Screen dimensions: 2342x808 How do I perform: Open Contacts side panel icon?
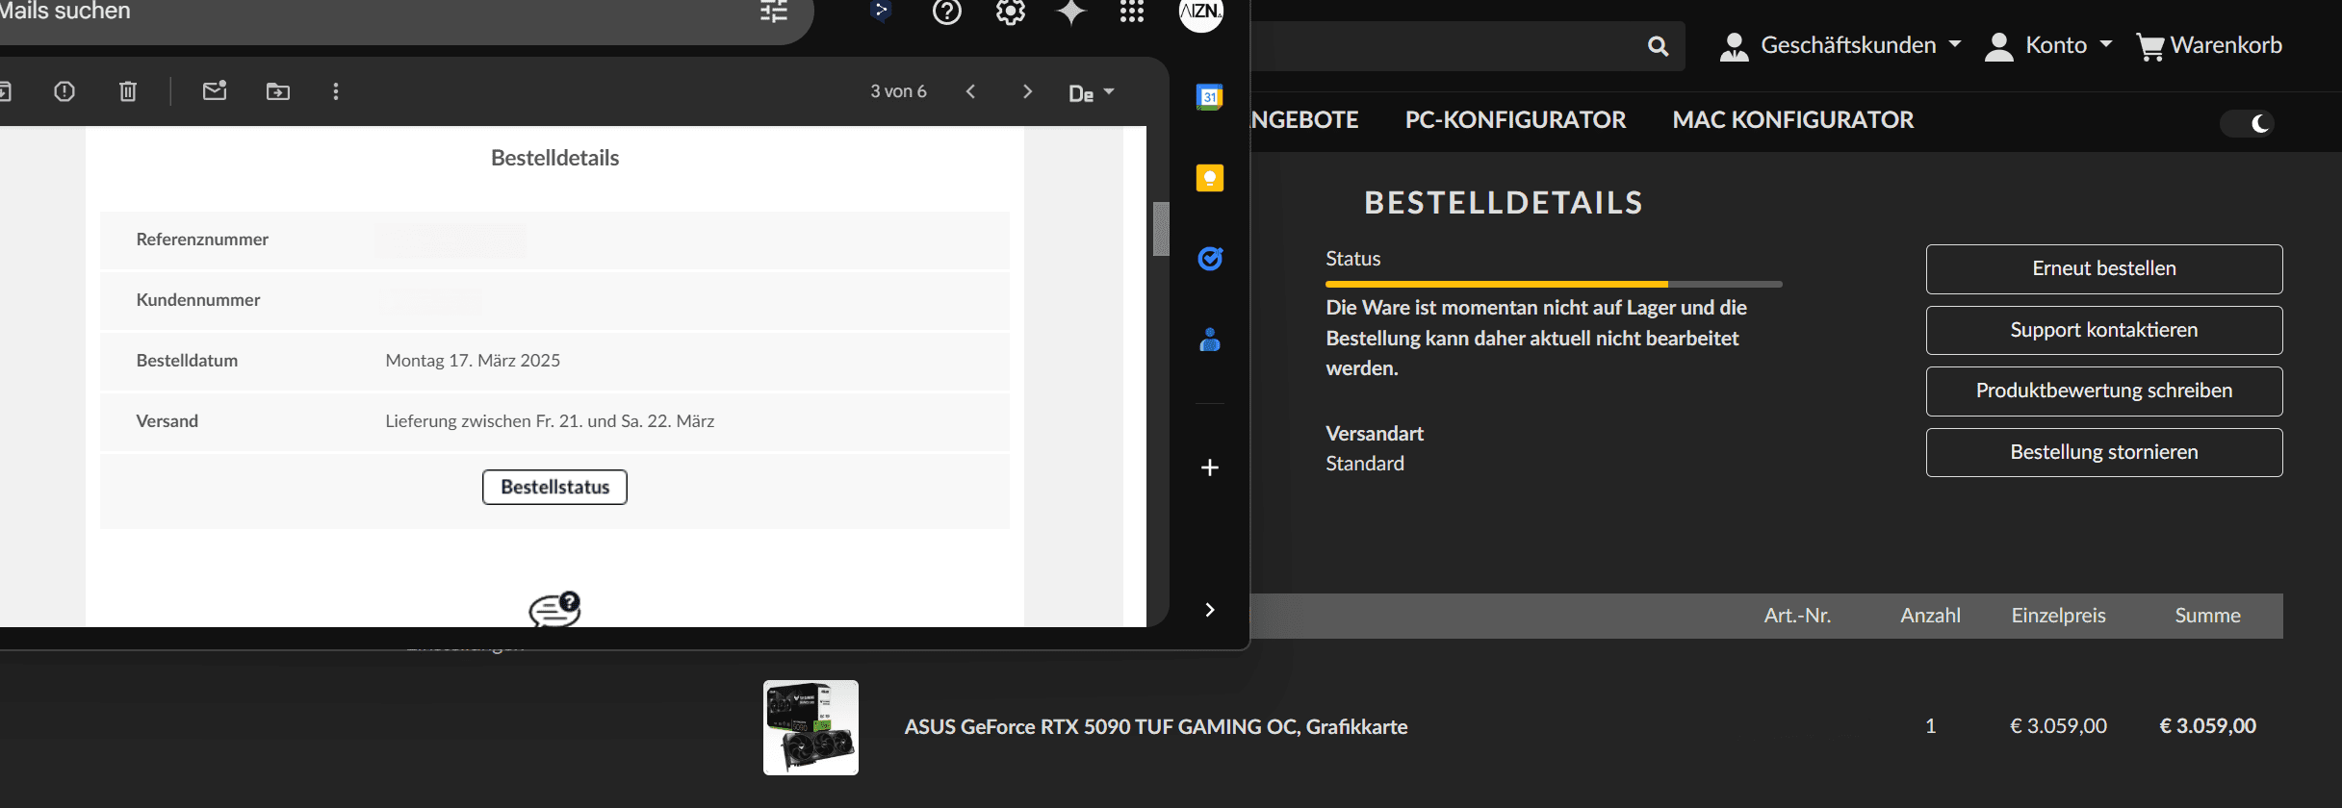tap(1210, 340)
